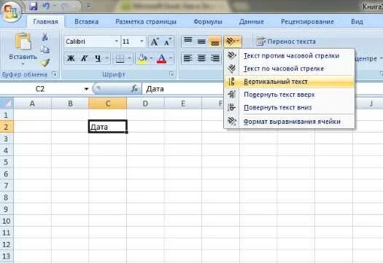
Task: Apply the red font color A
Action: pos(161,58)
